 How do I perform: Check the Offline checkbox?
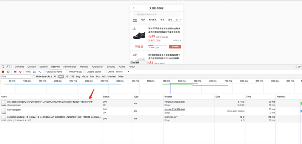106,72
